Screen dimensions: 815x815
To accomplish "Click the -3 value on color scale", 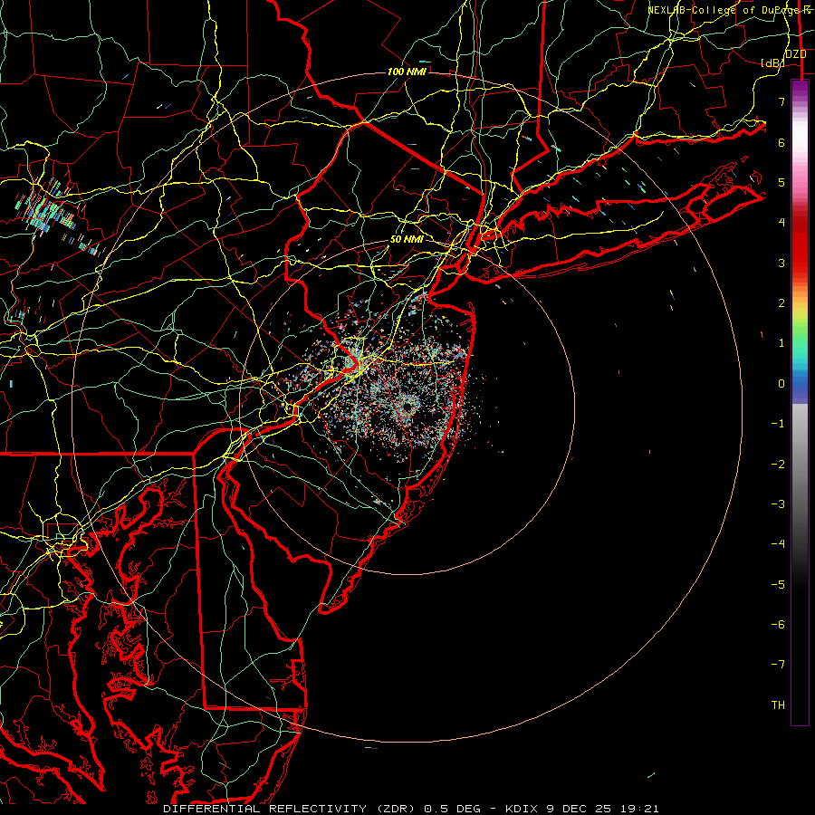I will 778,504.
